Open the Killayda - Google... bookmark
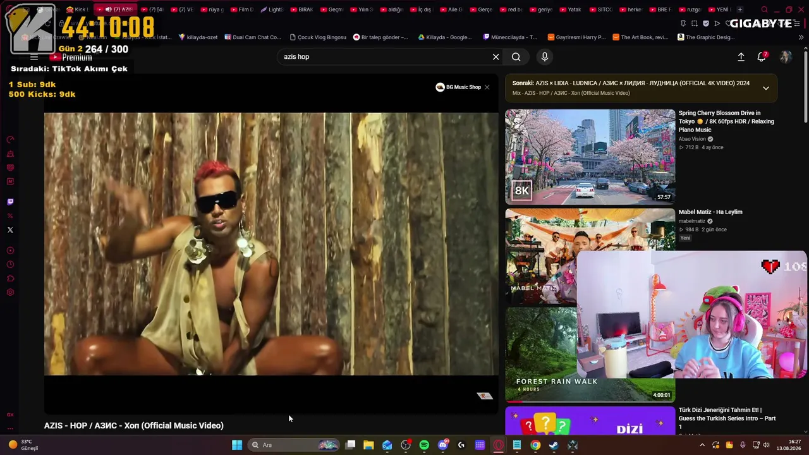 pyautogui.click(x=444, y=37)
